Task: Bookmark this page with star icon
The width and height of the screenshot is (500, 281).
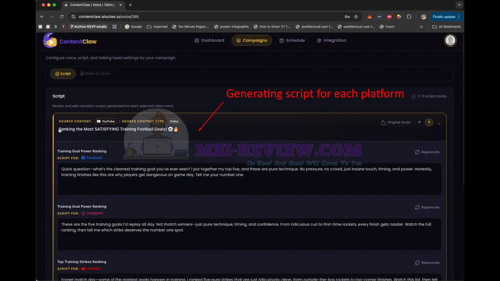Action: coord(356,17)
